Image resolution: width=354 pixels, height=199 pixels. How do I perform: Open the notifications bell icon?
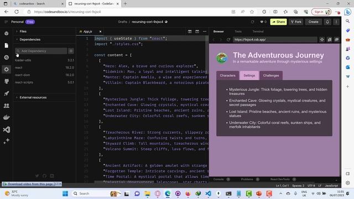327,22
